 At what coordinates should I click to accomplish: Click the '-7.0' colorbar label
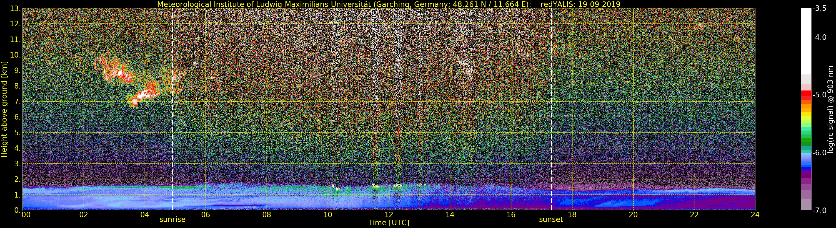coord(820,211)
